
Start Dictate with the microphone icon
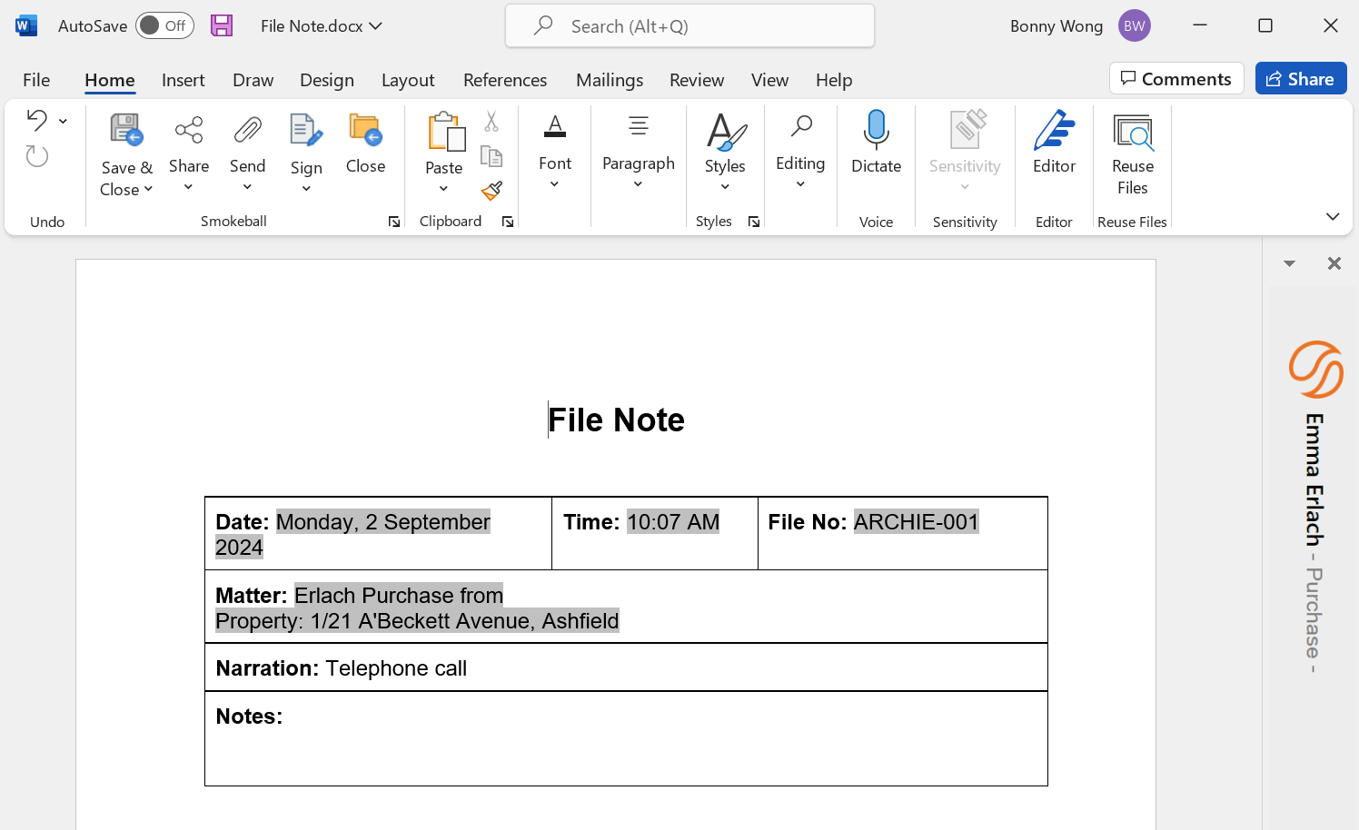coord(876,132)
